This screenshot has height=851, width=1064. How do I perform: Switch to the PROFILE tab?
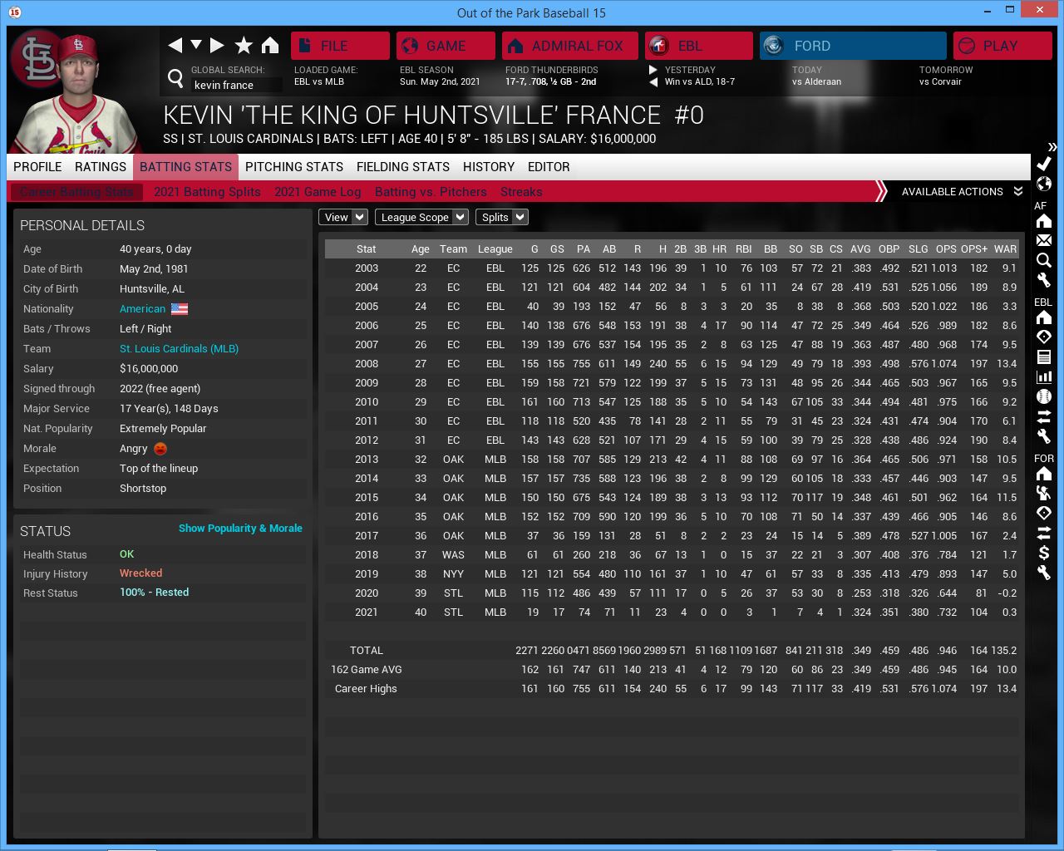point(37,167)
